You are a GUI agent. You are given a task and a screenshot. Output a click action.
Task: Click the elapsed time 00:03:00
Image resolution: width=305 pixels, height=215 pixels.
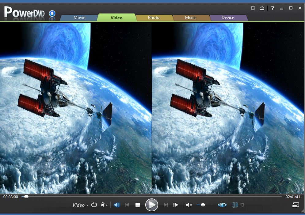[10, 197]
